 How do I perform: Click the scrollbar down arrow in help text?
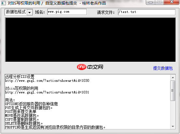173,126
